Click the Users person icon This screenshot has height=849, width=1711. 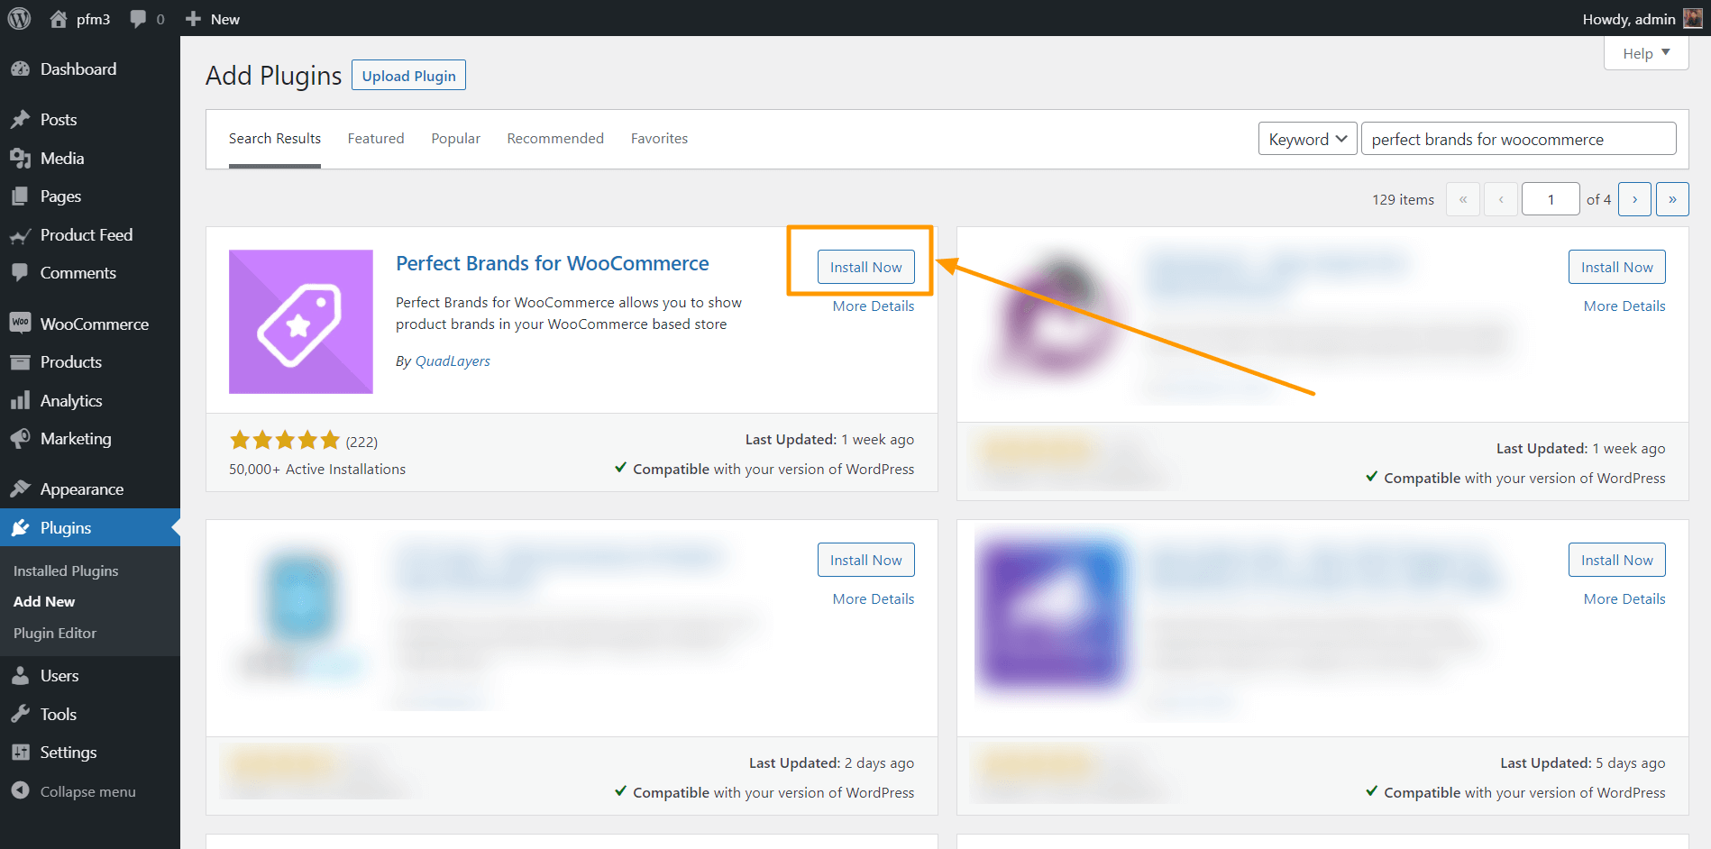[20, 676]
